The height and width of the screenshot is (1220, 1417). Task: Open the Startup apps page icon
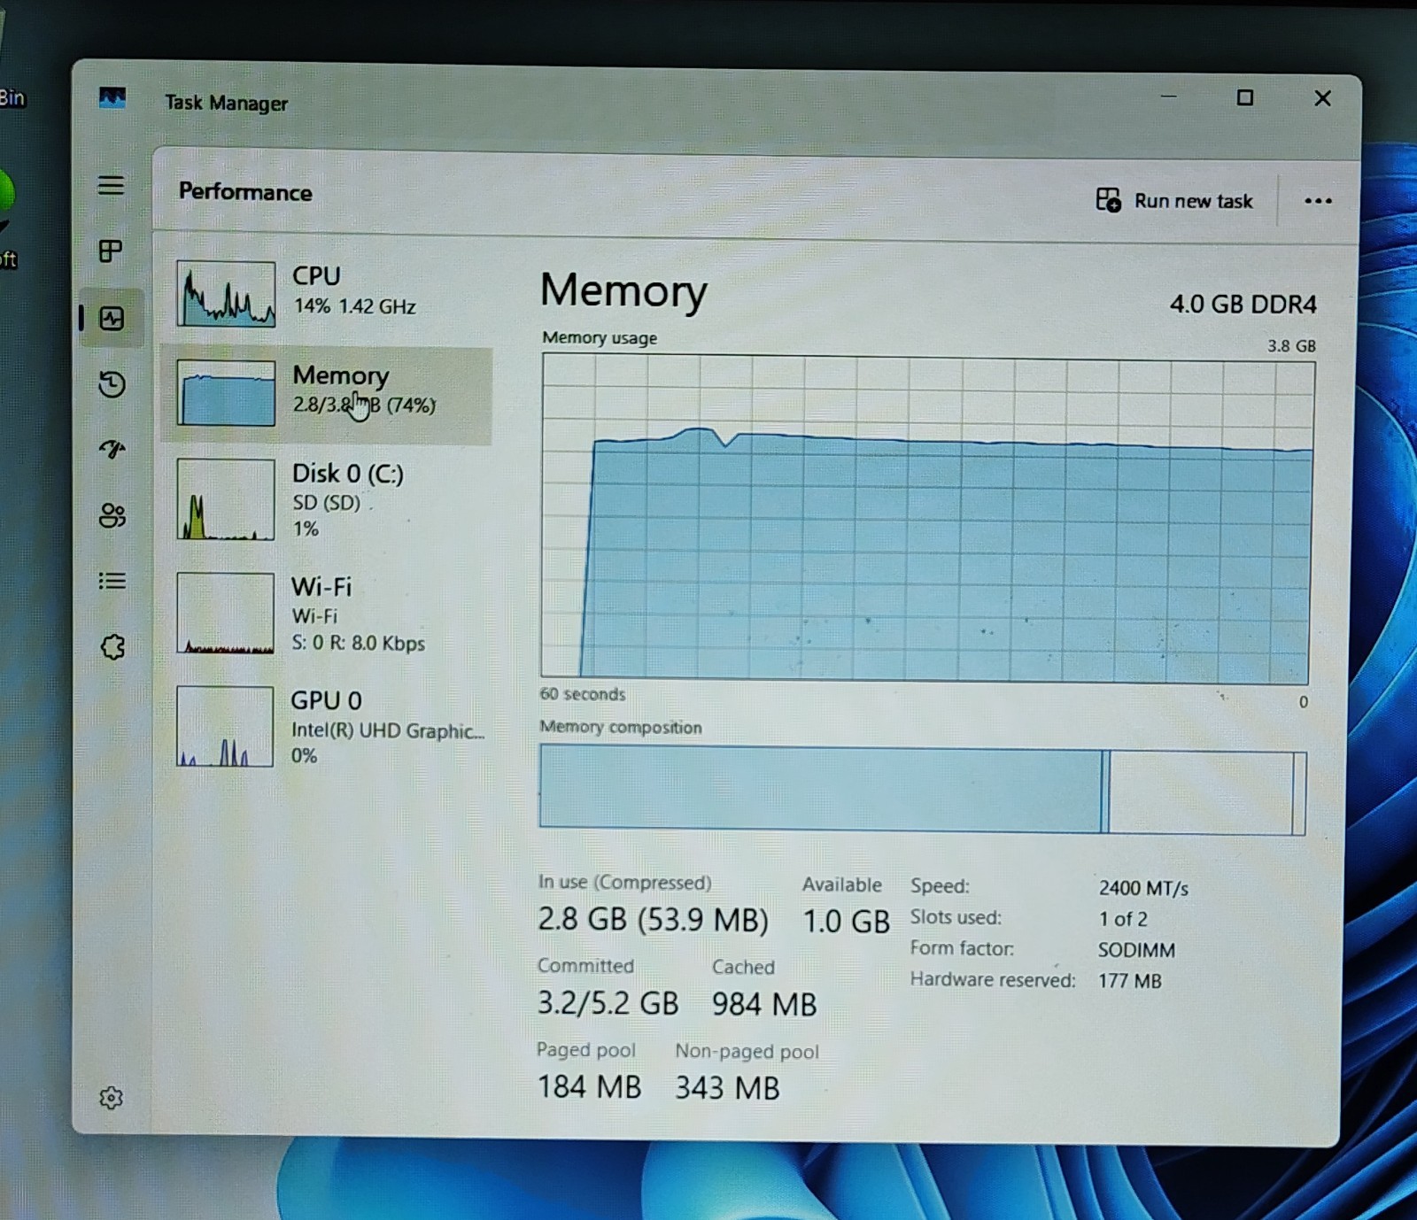112,449
